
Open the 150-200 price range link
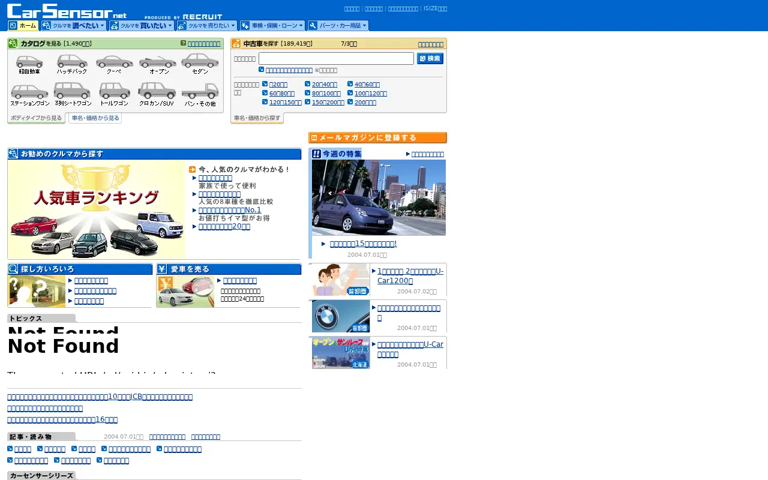[328, 103]
